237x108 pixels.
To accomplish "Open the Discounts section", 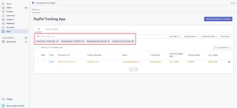I will (10, 27).
